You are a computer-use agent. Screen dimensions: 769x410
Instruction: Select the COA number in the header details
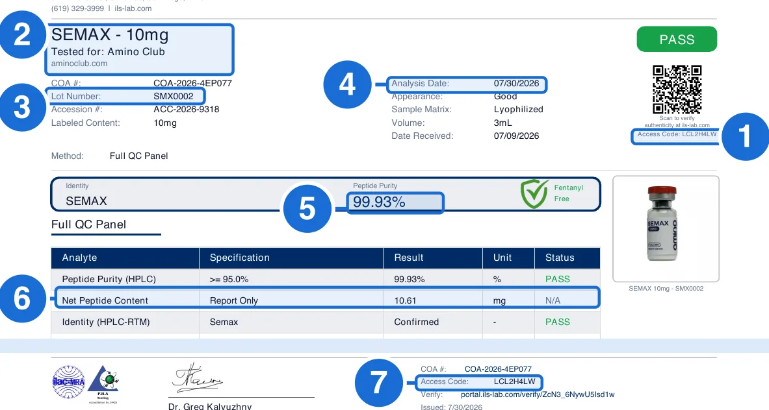[x=193, y=83]
